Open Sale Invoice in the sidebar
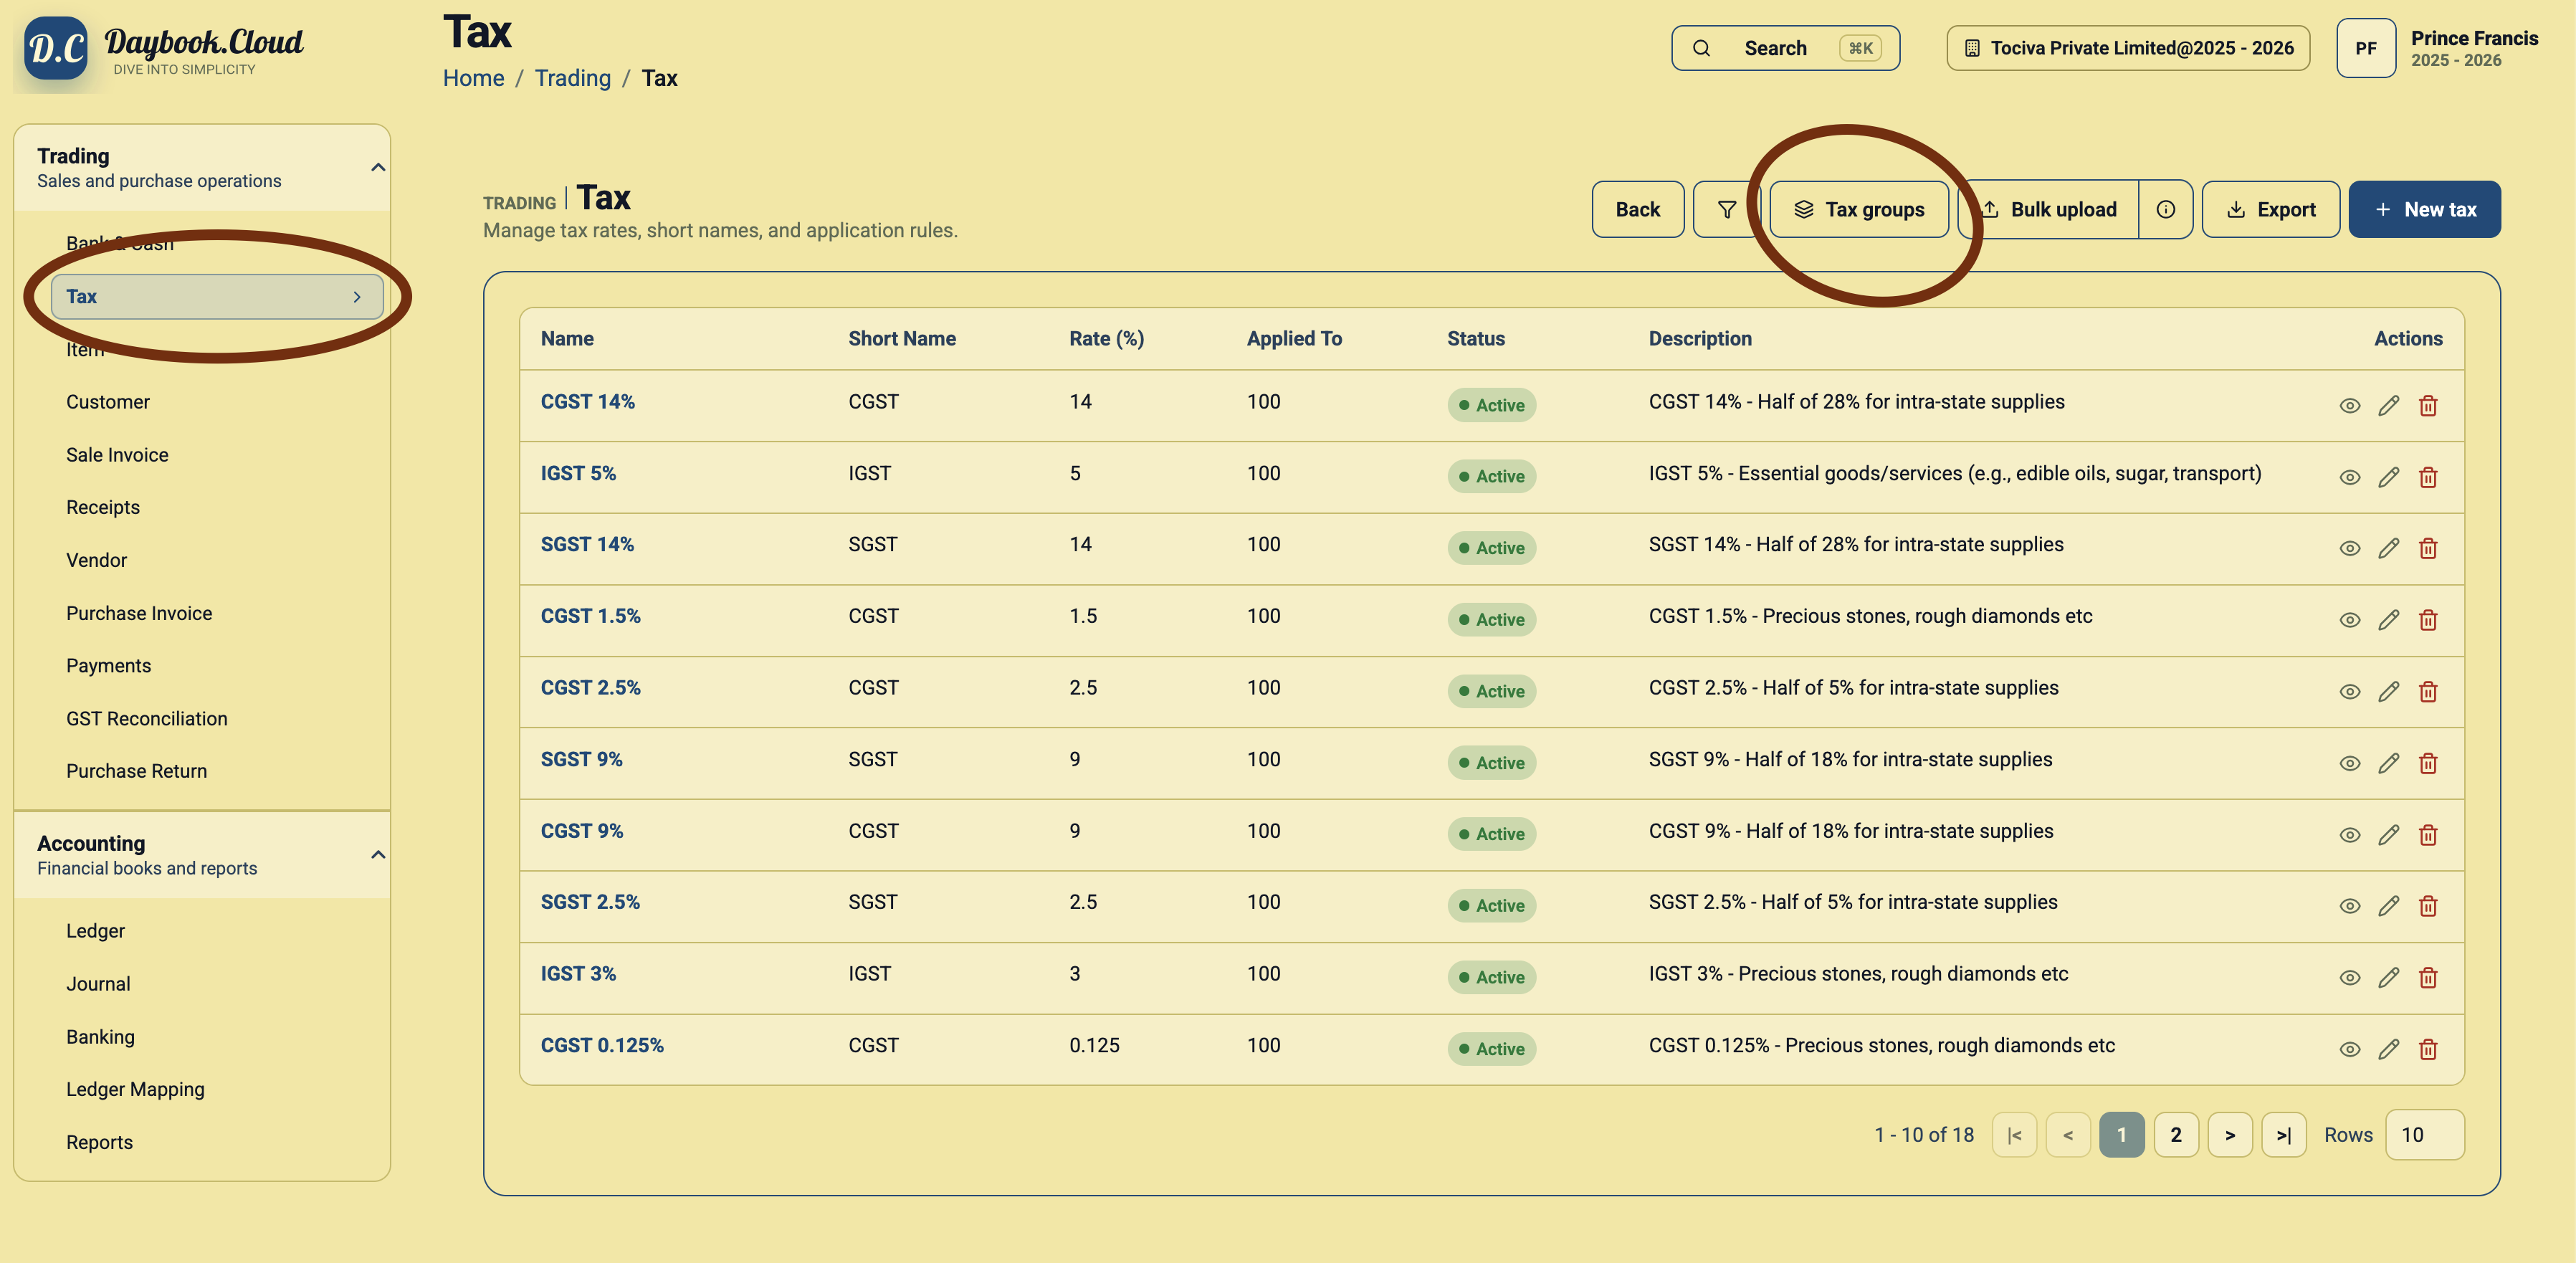The image size is (2576, 1263). point(117,455)
